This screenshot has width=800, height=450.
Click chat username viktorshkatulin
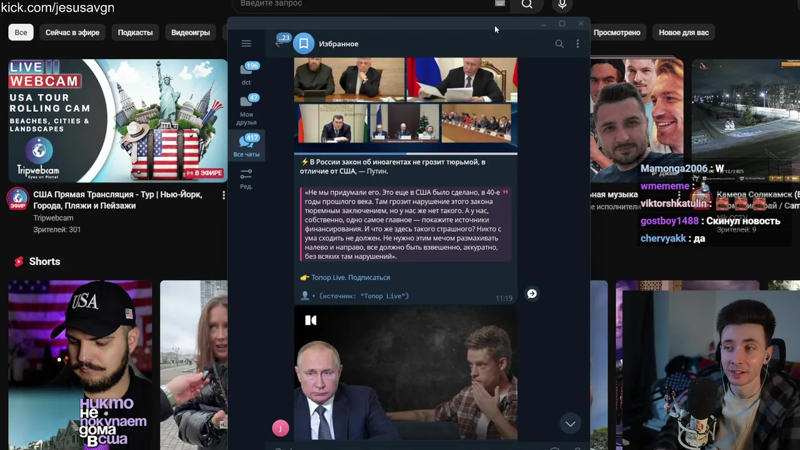[674, 204]
